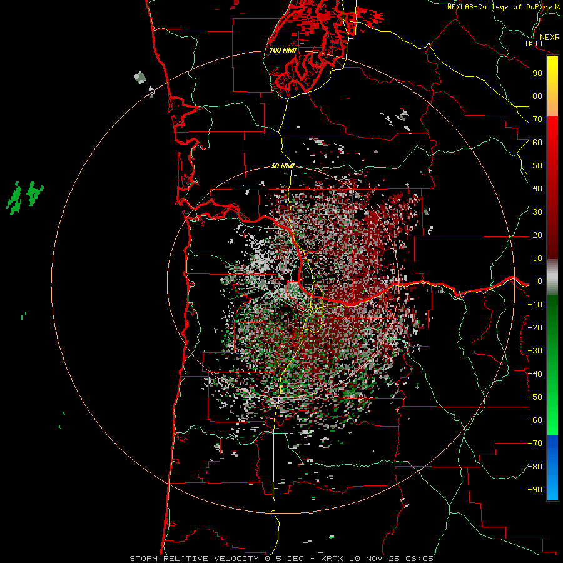Pick the gray zero-velocity segment of color bar

pos(552,277)
